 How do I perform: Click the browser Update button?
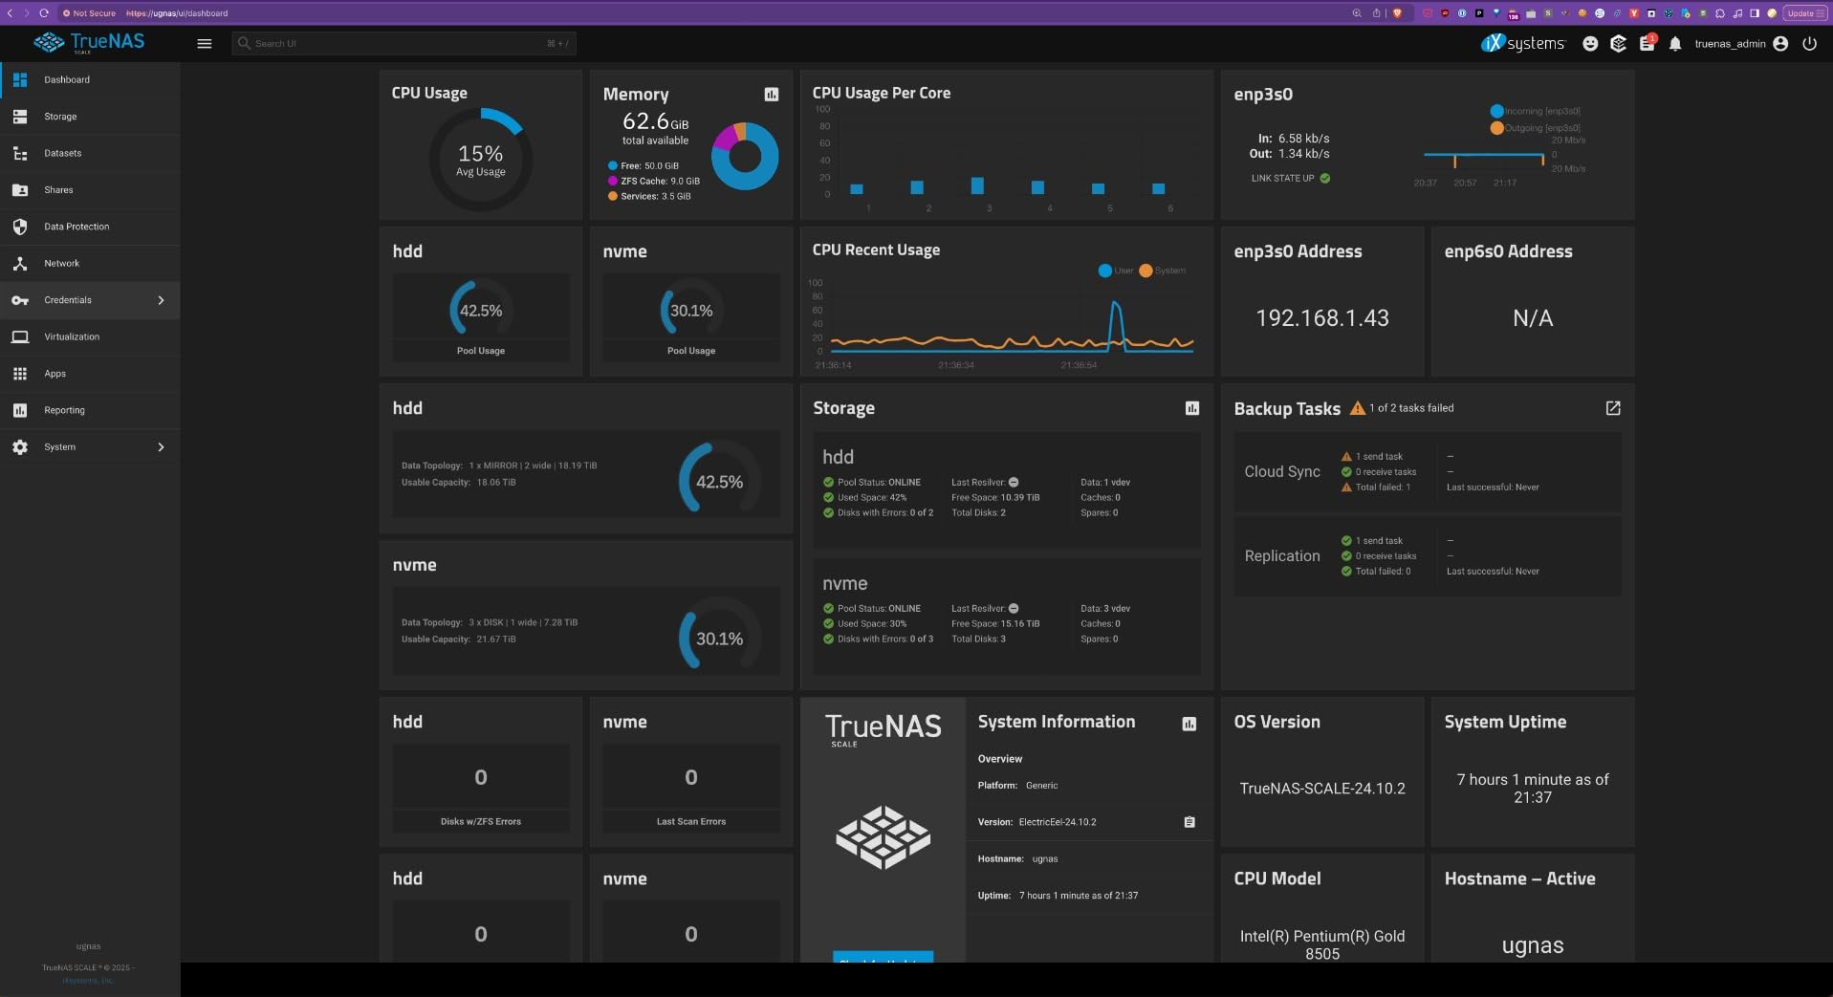click(x=1804, y=13)
